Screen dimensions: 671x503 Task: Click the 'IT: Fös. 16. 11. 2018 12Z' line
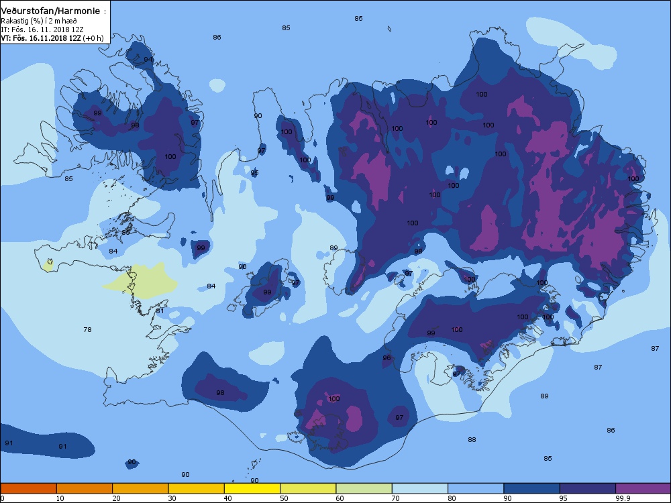click(42, 30)
